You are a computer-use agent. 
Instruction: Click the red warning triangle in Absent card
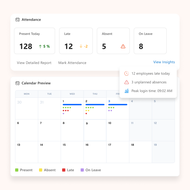pyautogui.click(x=123, y=46)
